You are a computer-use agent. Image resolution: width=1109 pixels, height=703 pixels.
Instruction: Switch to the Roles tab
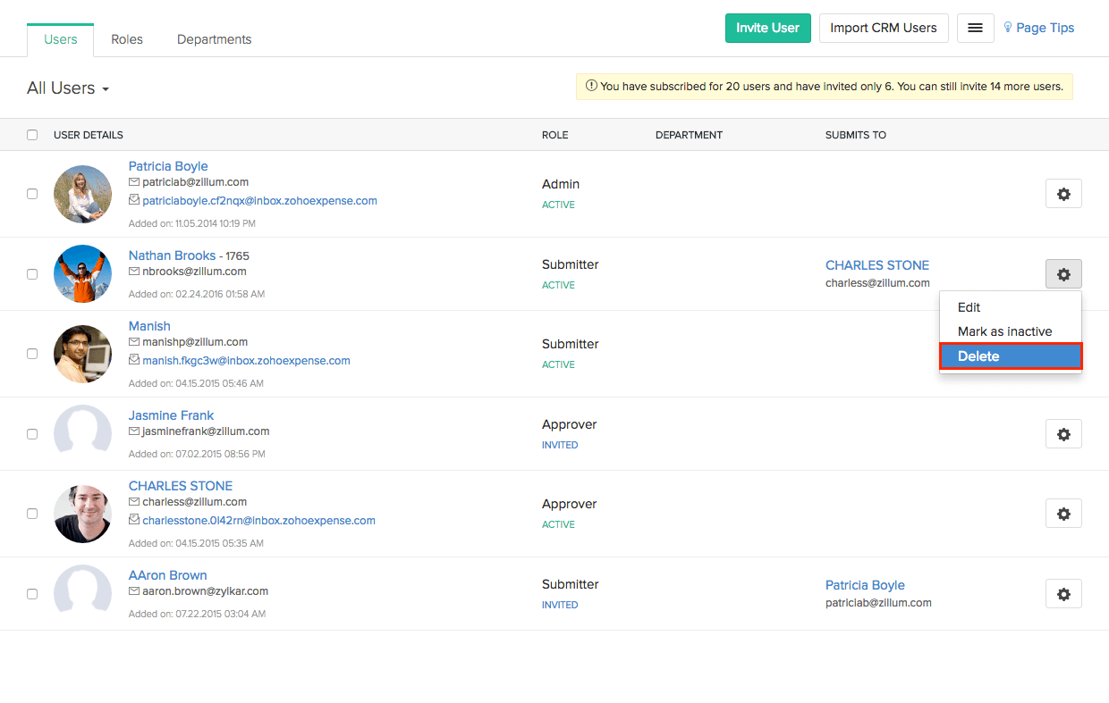point(127,39)
